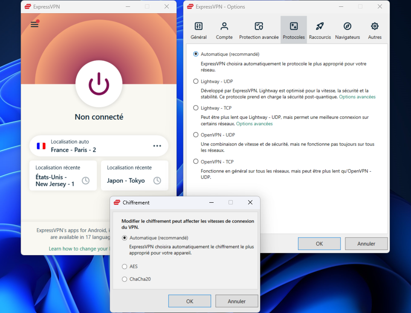411x313 pixels.
Task: Click the Raccourcis rocket icon
Action: point(320,26)
